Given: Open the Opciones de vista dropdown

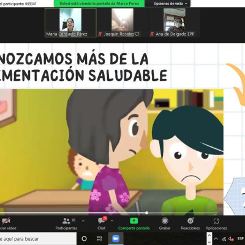Looking at the screenshot, I should pyautogui.click(x=170, y=4).
